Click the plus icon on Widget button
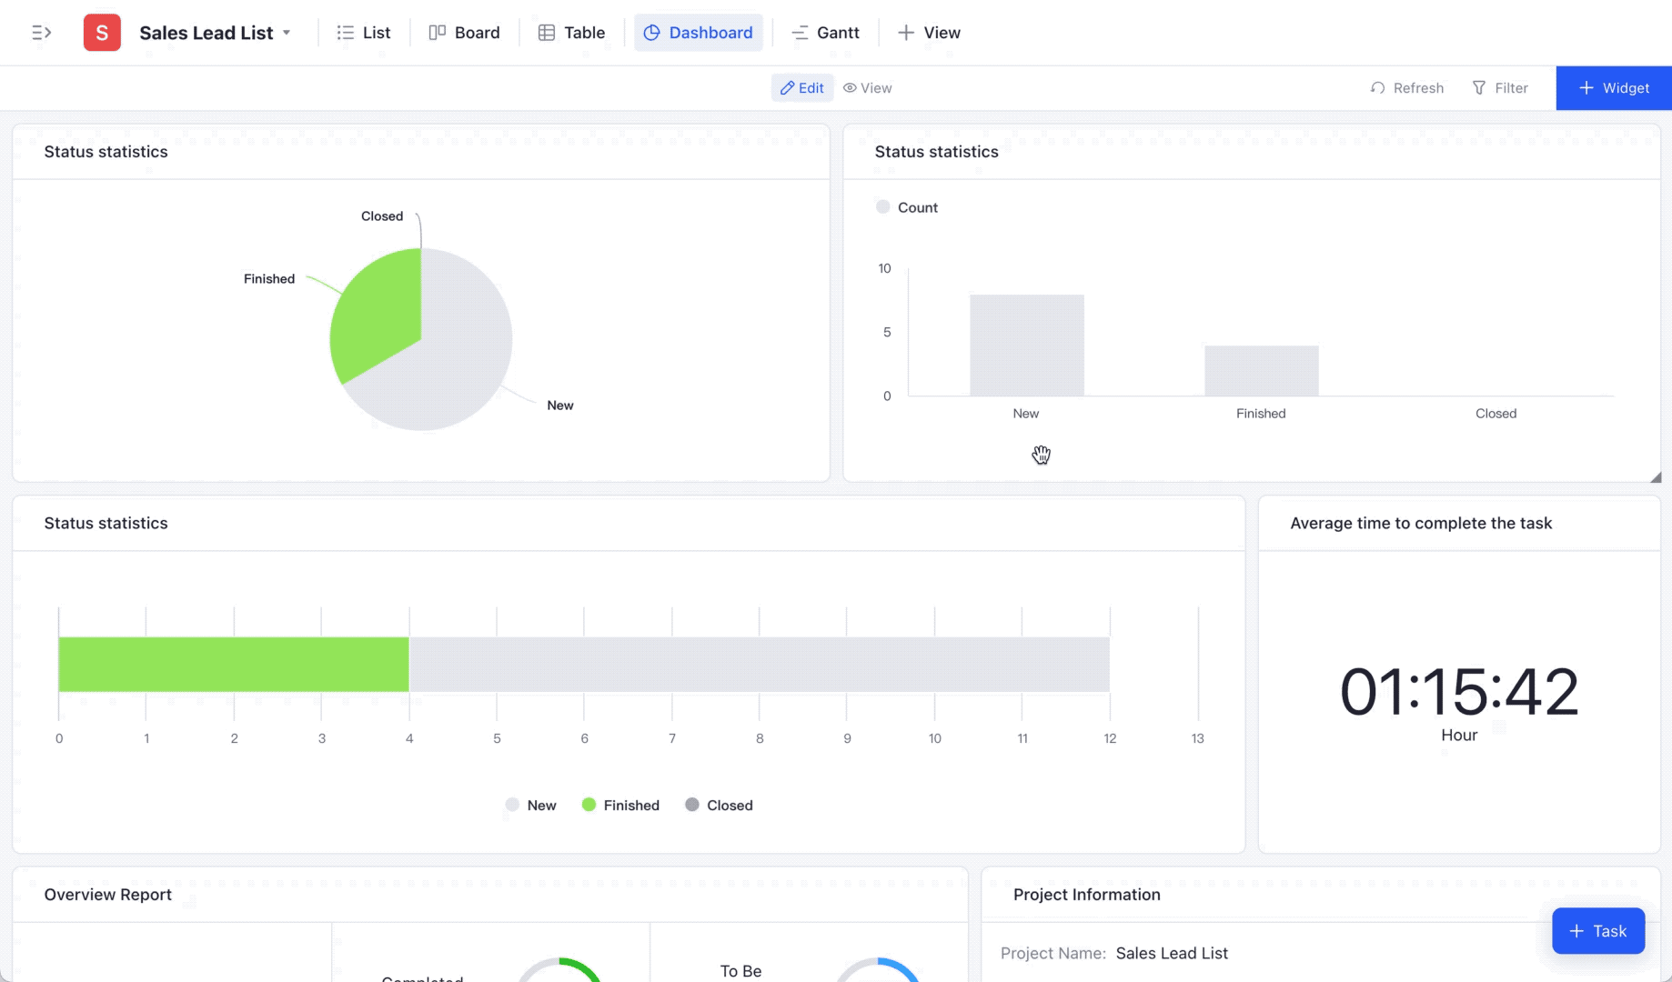This screenshot has height=982, width=1672. pyautogui.click(x=1586, y=88)
